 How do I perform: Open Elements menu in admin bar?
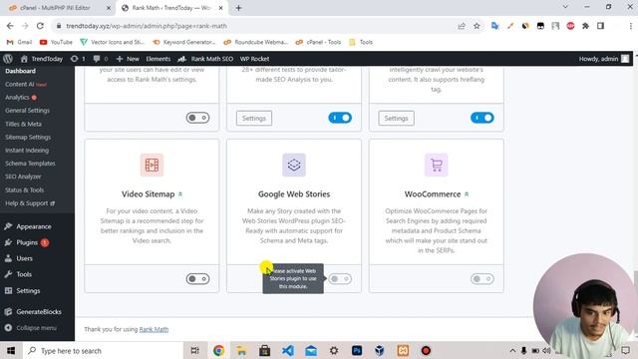(158, 59)
